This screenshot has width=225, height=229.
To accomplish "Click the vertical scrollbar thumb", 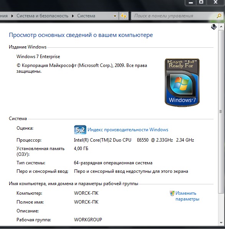I will pyautogui.click(x=221, y=112).
